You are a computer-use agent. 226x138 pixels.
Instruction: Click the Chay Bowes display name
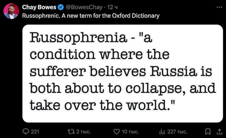39,7
